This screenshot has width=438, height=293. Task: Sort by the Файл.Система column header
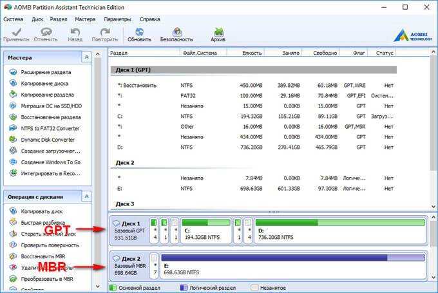tap(203, 53)
